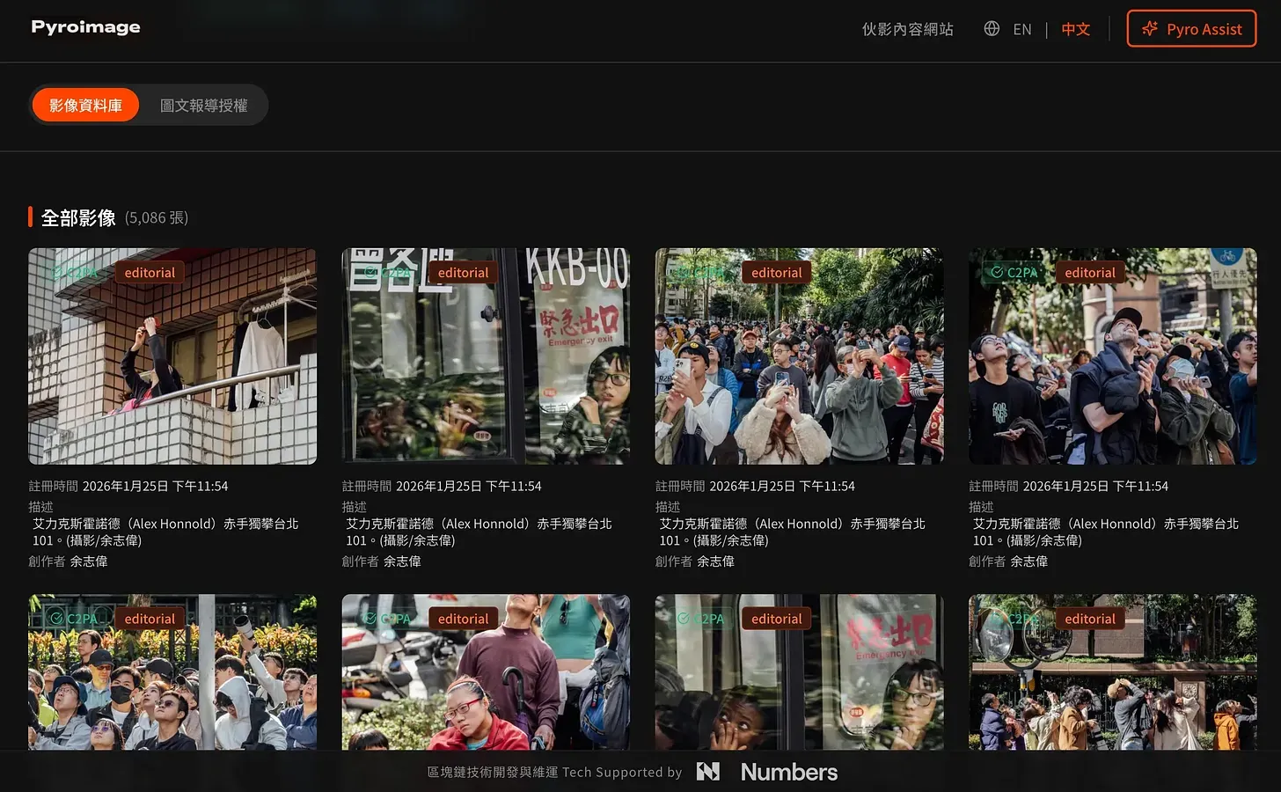Open the street crowd with phones photo

tap(799, 370)
